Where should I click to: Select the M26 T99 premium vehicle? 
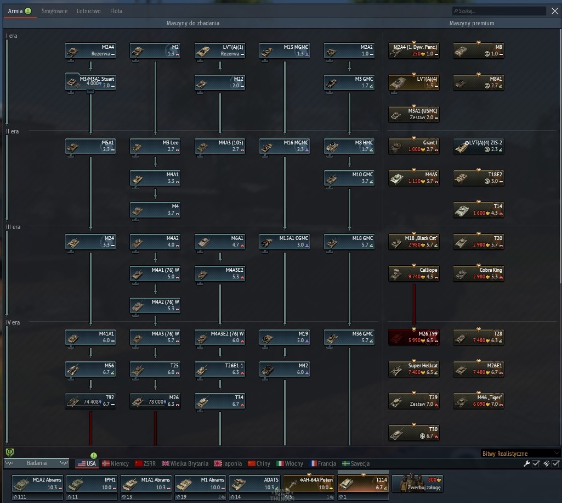coord(413,337)
